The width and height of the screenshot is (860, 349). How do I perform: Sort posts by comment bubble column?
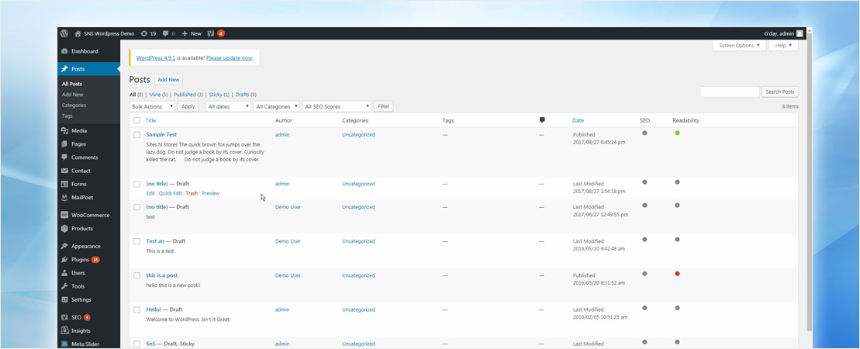(541, 120)
